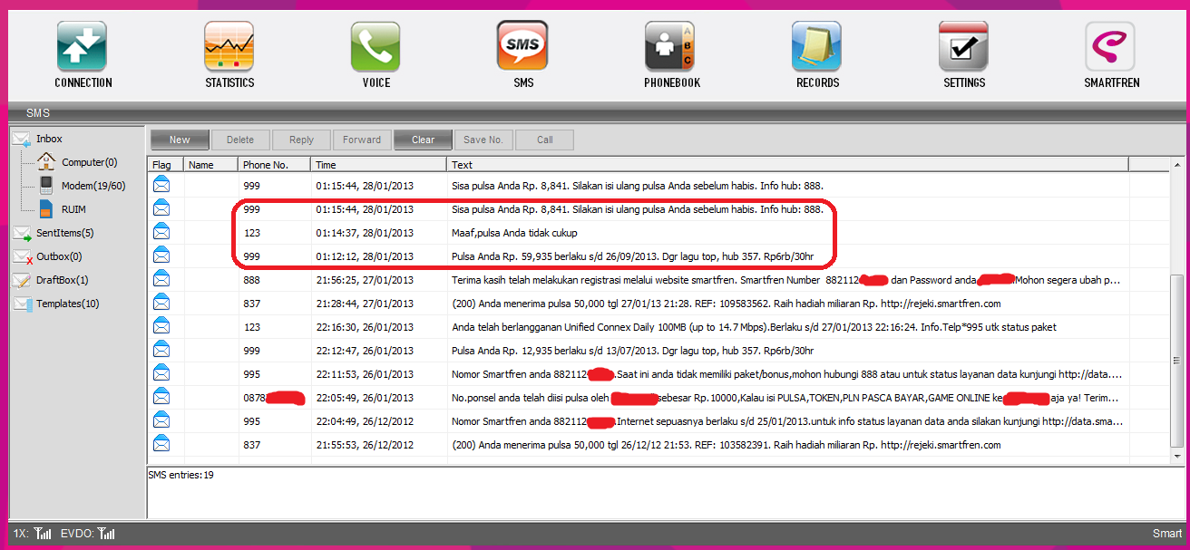Screen dimensions: 1190x550
Task: Click the EVDO signal strength icon
Action: (x=106, y=534)
